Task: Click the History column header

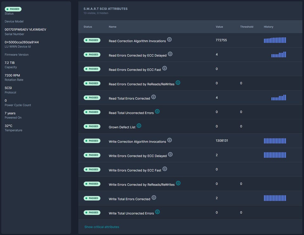Action: click(x=268, y=27)
